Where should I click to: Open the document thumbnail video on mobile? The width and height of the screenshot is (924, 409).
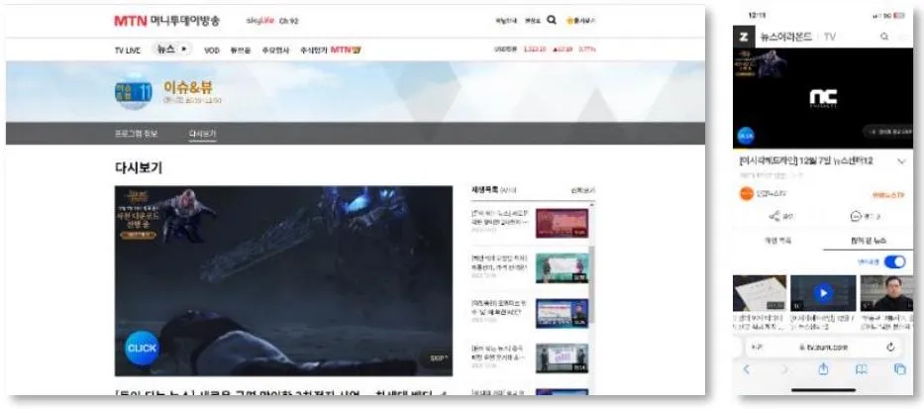point(760,293)
